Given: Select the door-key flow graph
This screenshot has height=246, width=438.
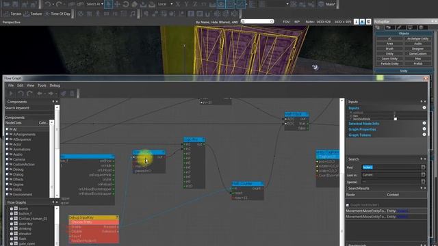Looking at the screenshot, I should click(x=26, y=223).
